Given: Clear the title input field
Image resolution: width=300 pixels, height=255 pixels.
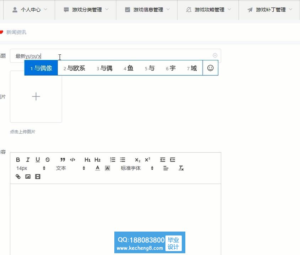Looking at the screenshot, I should 215,55.
